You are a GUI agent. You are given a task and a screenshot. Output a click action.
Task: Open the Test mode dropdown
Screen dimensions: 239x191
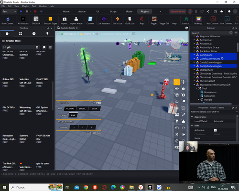[x=9, y=11]
